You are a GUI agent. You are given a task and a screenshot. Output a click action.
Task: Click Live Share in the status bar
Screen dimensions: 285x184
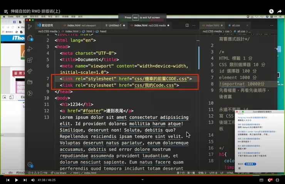point(59,173)
